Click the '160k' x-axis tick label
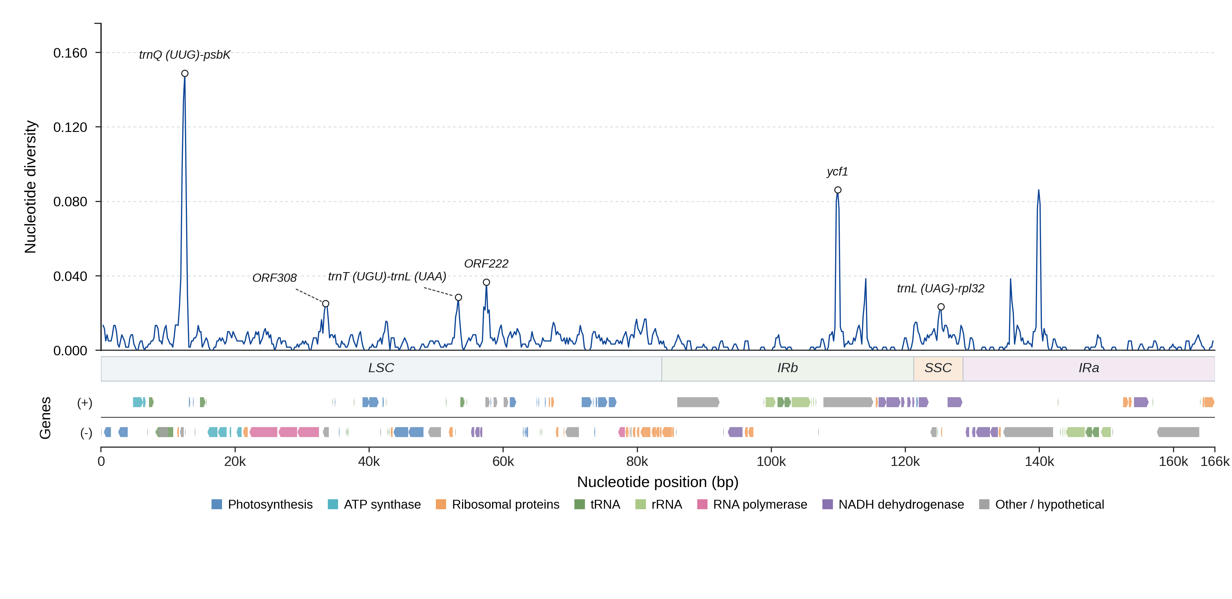1232x599 pixels. 1173,462
